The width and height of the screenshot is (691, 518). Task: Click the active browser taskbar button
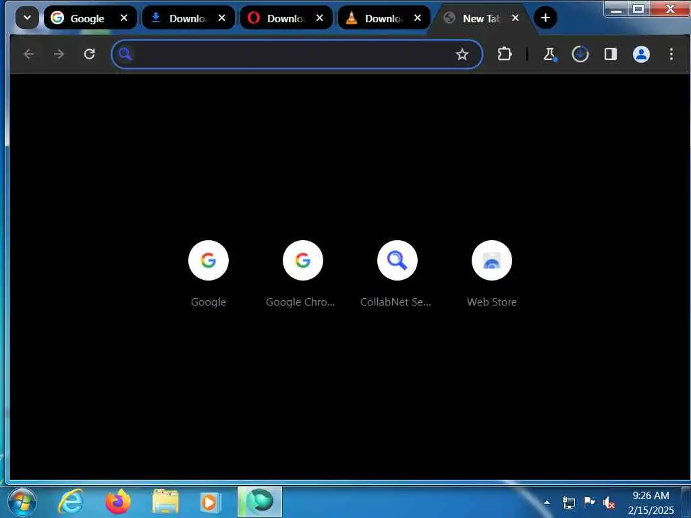(x=260, y=502)
